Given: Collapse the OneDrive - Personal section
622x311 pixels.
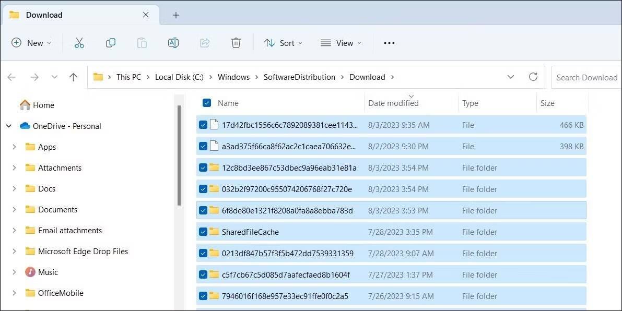Looking at the screenshot, I should coord(8,126).
